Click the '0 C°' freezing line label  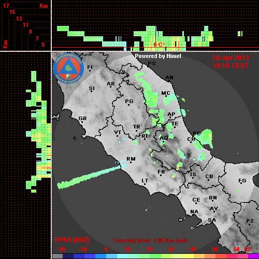(x=159, y=45)
